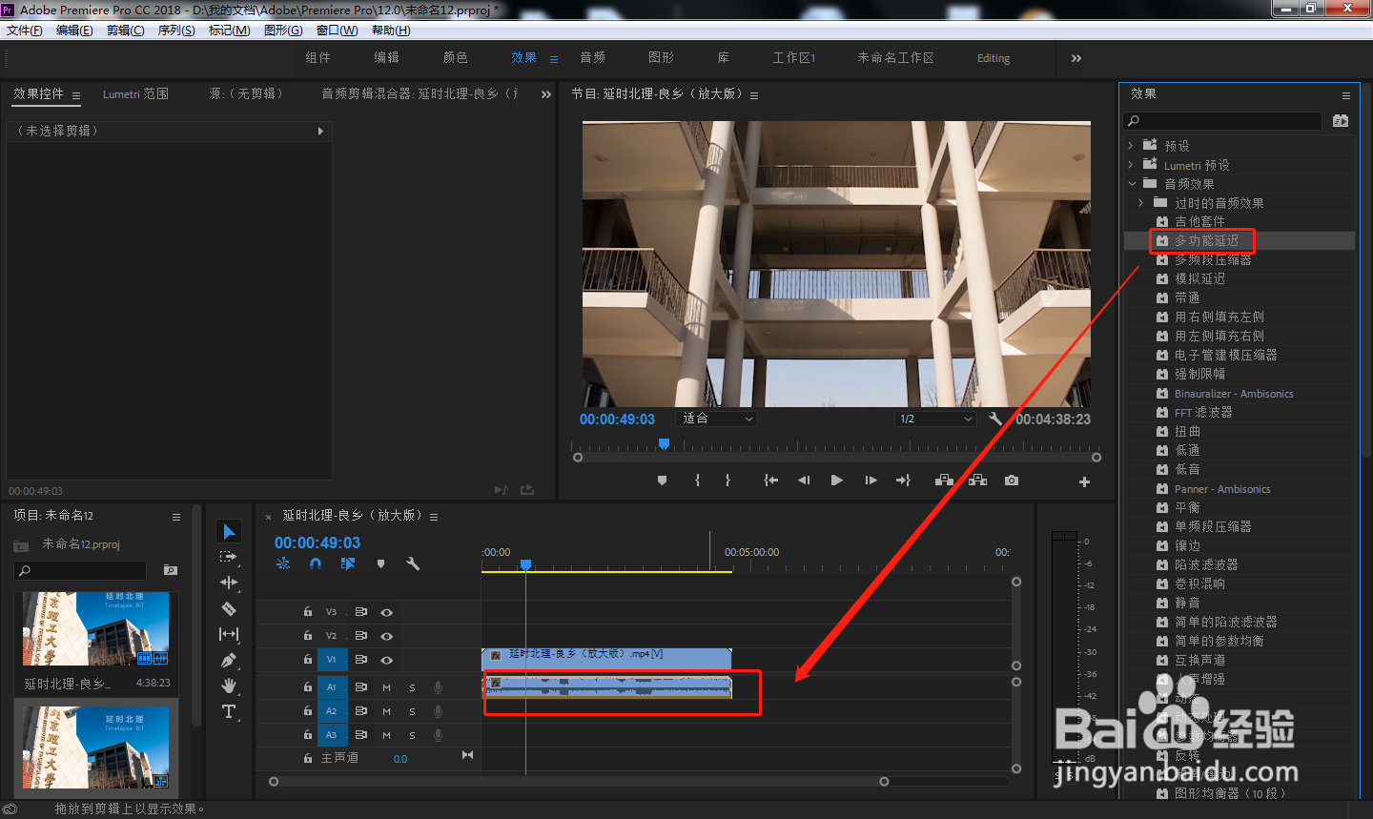Click the timeline ruler playhead handle
Screen dimensions: 1373x819
pyautogui.click(x=525, y=565)
